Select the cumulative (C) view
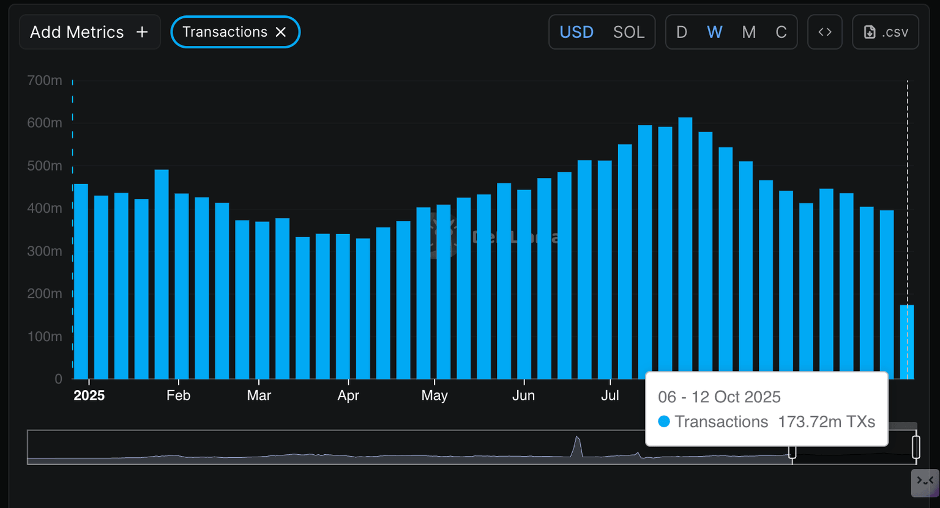The width and height of the screenshot is (940, 508). click(x=781, y=32)
